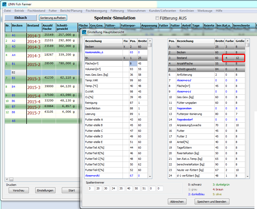Toggle the Fütterung AUS checkbox
257x209 pixels.
pyautogui.click(x=157, y=18)
